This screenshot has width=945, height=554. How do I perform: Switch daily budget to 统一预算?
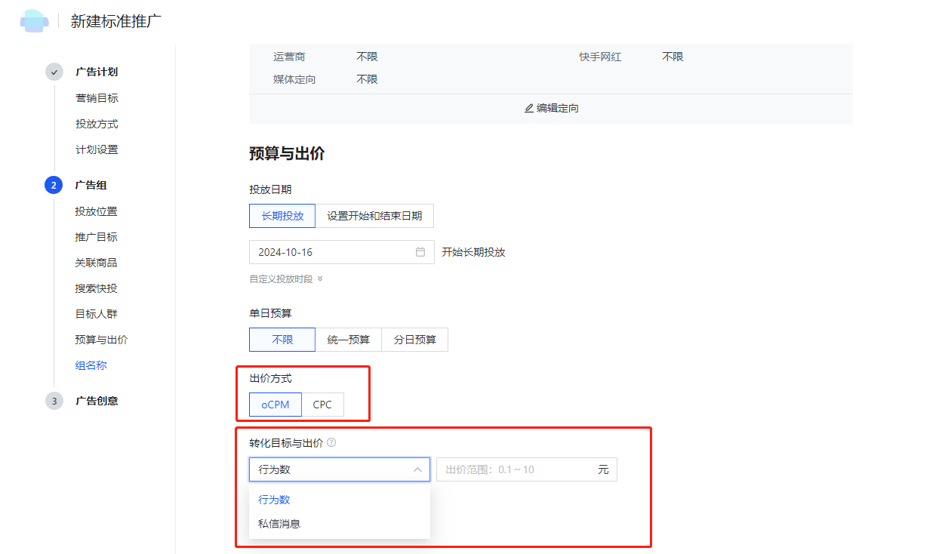[348, 339]
